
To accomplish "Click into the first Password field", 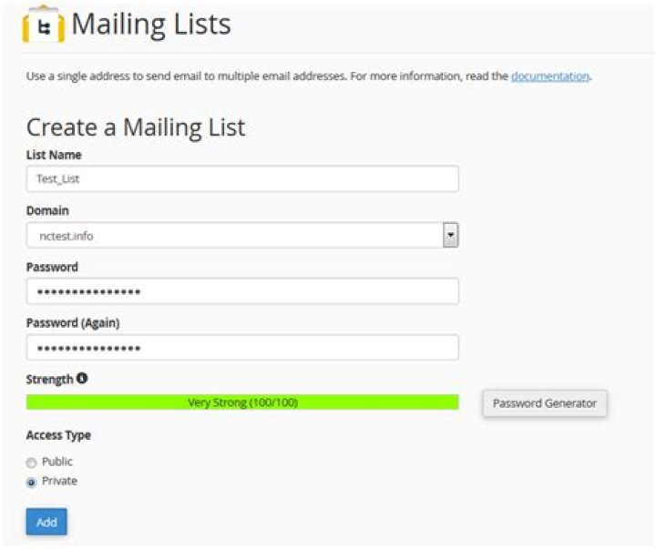I will [x=241, y=291].
